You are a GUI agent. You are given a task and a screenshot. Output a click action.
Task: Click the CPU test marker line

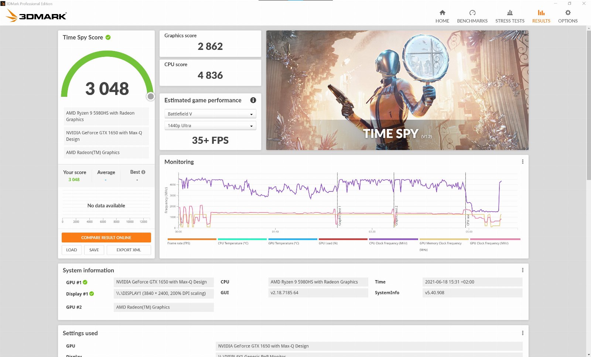click(x=465, y=200)
